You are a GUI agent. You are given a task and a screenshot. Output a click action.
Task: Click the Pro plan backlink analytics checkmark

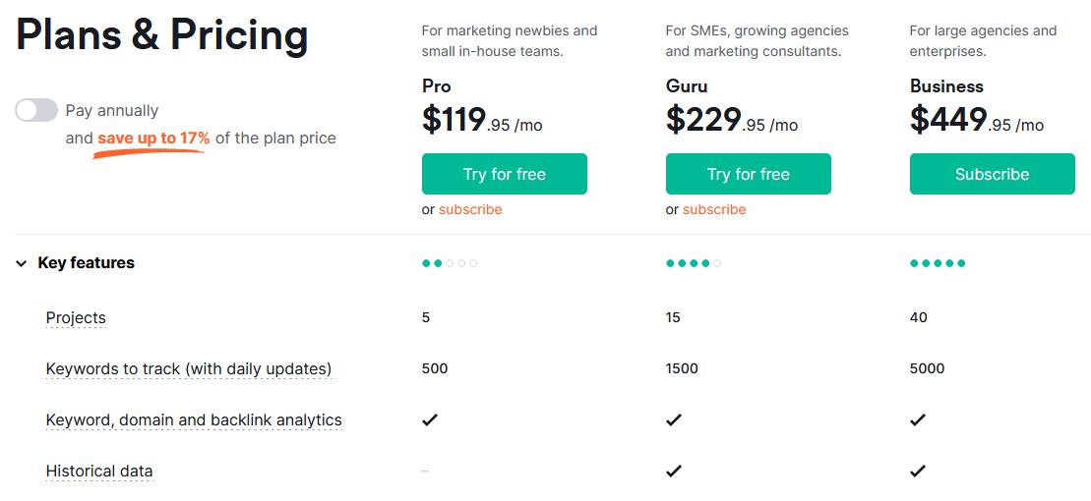(430, 419)
